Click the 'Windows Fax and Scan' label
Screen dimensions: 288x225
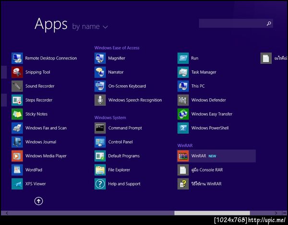click(46, 128)
